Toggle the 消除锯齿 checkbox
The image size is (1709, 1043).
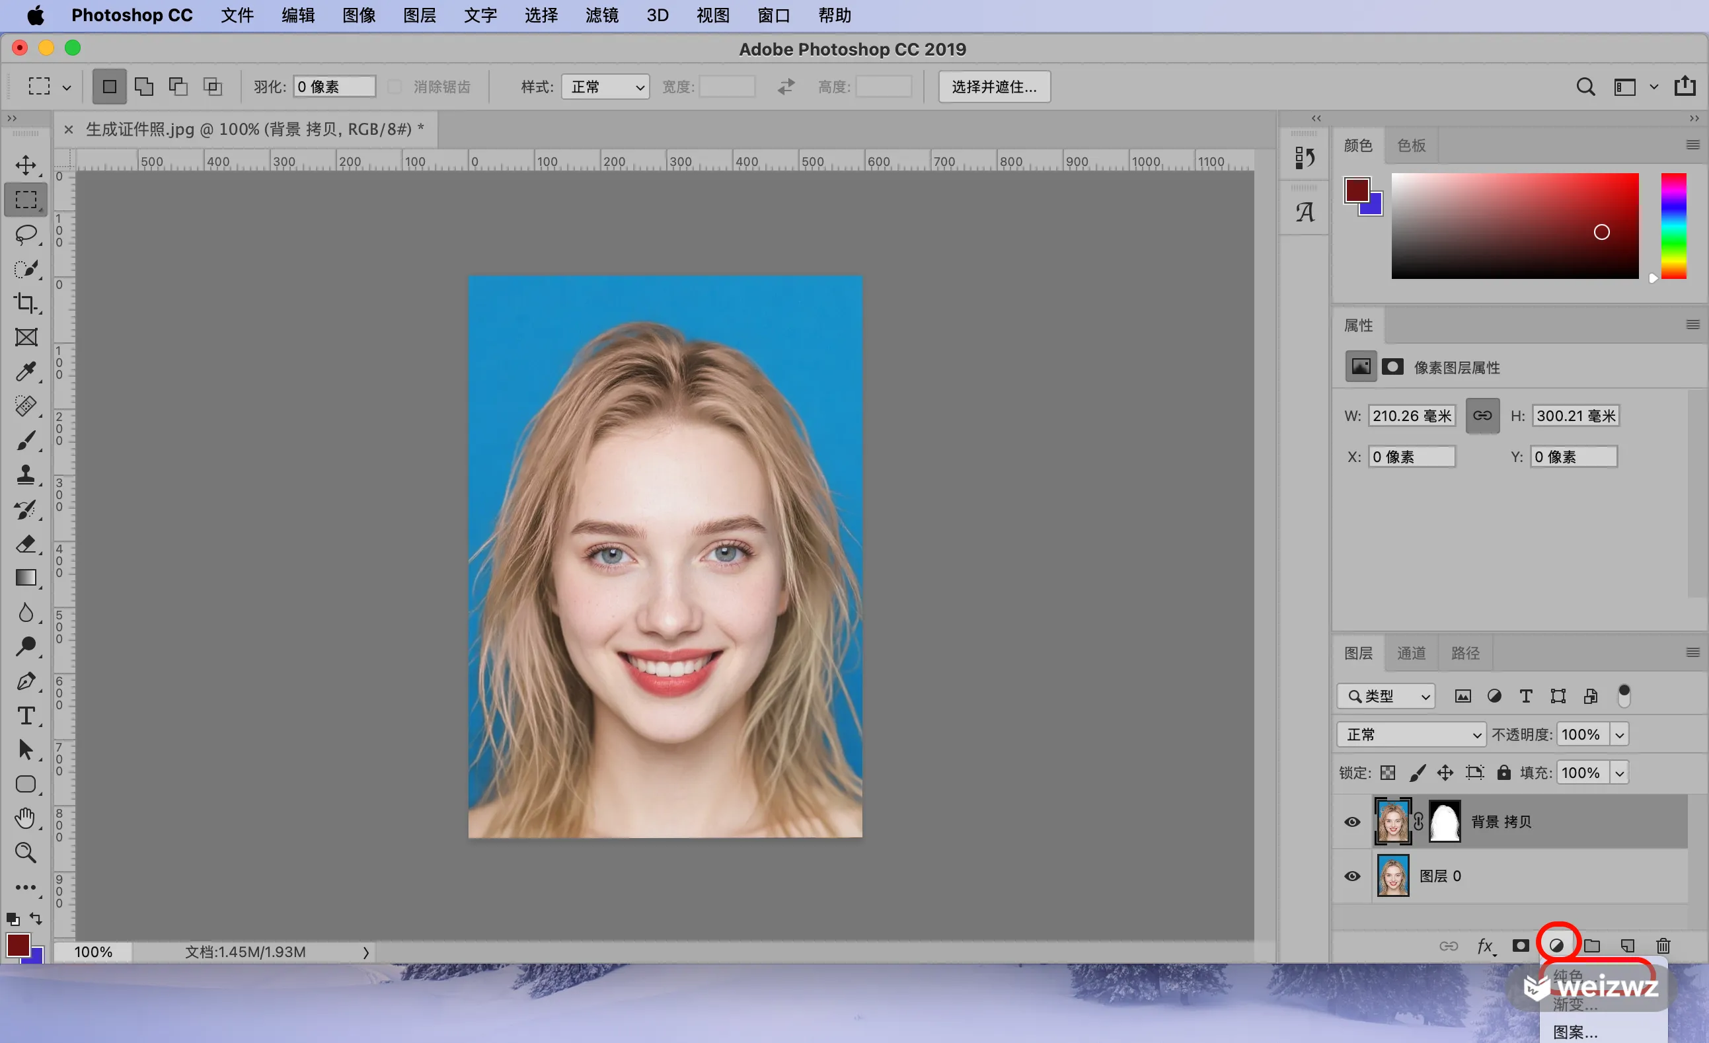(x=394, y=87)
